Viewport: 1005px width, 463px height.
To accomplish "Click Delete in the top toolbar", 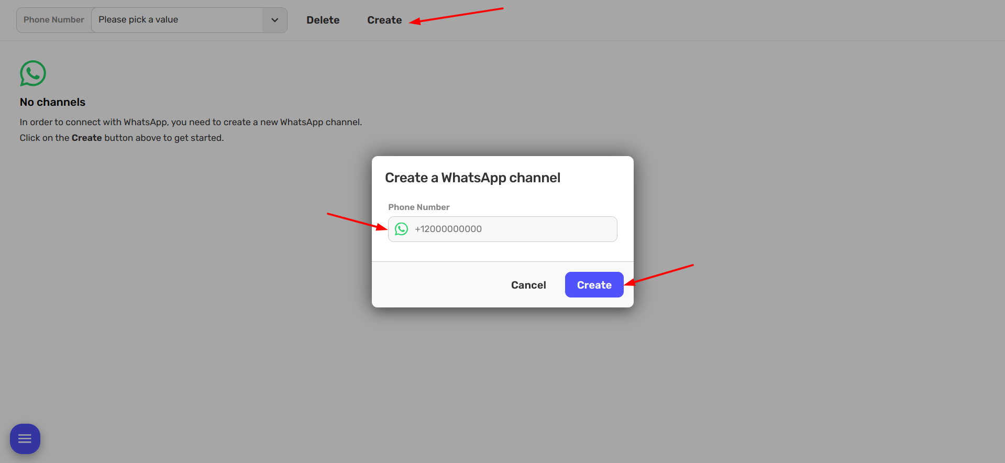I will (323, 20).
